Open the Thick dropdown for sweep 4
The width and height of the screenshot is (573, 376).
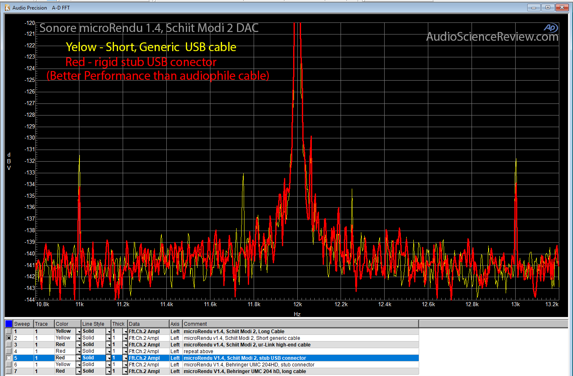click(x=125, y=351)
